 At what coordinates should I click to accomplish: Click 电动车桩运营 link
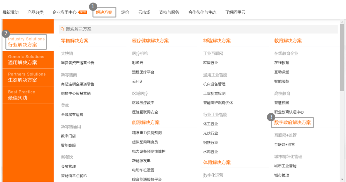[x=143, y=170]
